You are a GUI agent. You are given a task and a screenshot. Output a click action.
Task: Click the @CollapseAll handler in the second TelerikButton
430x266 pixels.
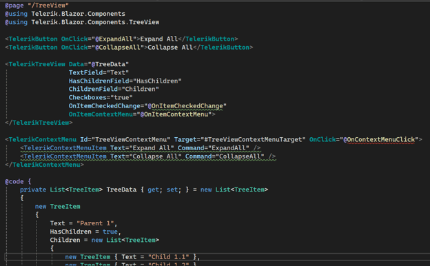click(x=118, y=48)
